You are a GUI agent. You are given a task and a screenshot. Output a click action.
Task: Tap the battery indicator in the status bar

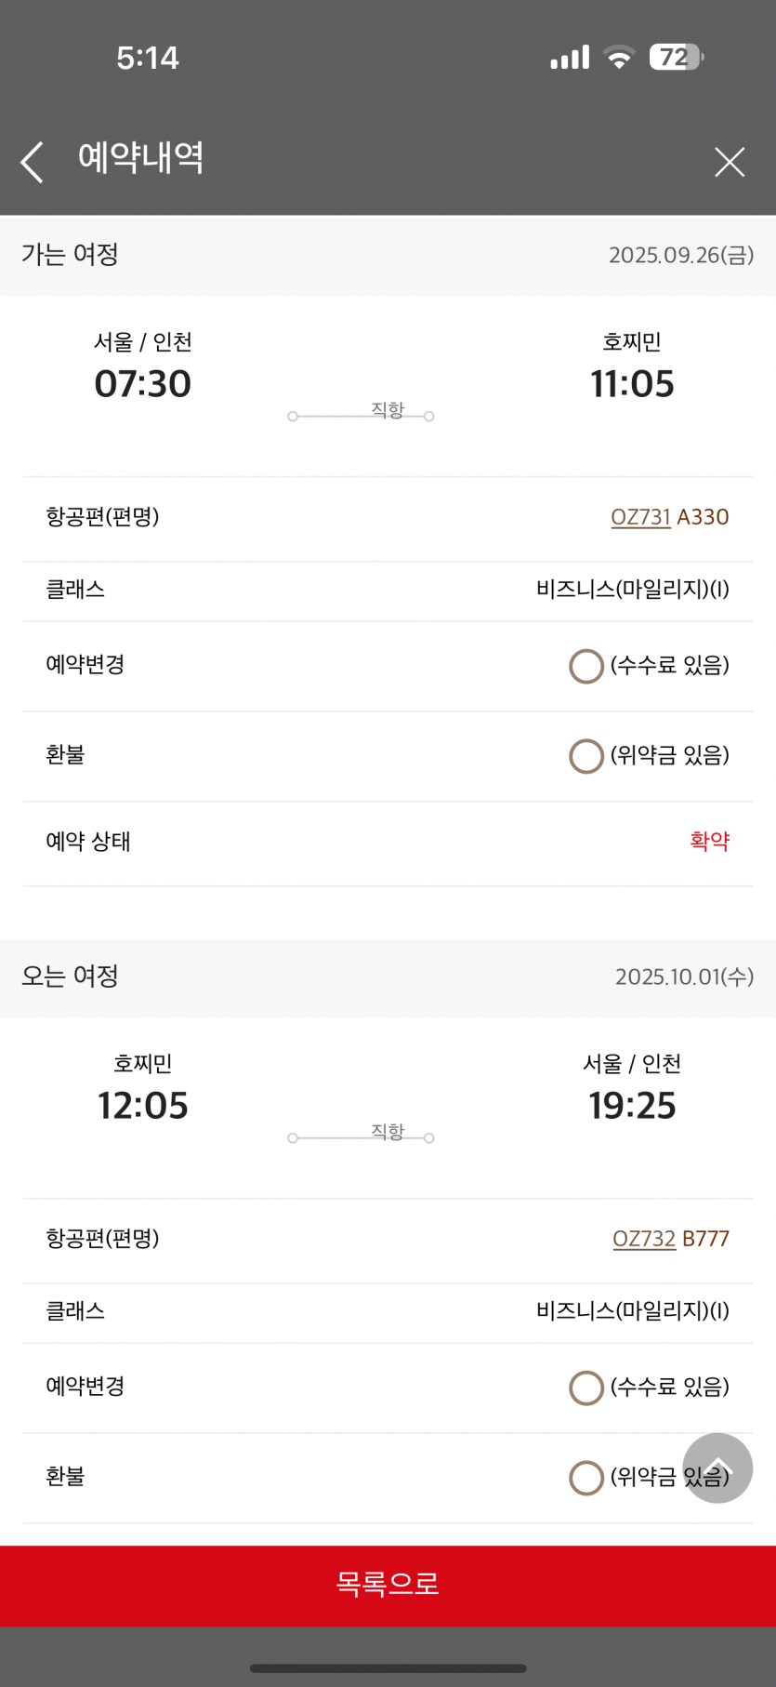676,58
